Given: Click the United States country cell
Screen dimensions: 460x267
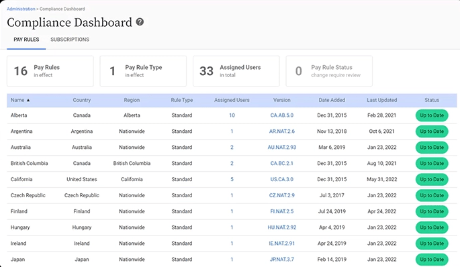Looking at the screenshot, I should point(81,179).
